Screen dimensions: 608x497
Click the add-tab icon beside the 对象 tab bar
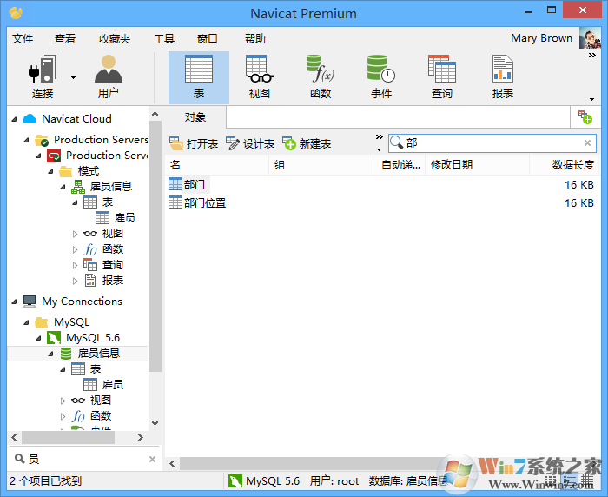pyautogui.click(x=585, y=117)
